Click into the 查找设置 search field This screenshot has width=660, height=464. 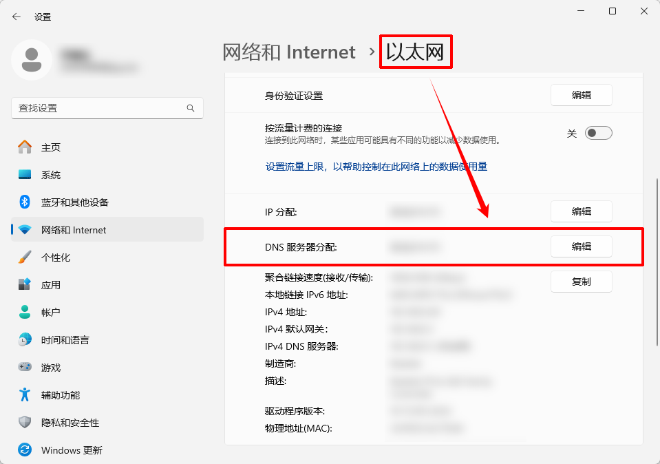point(107,108)
